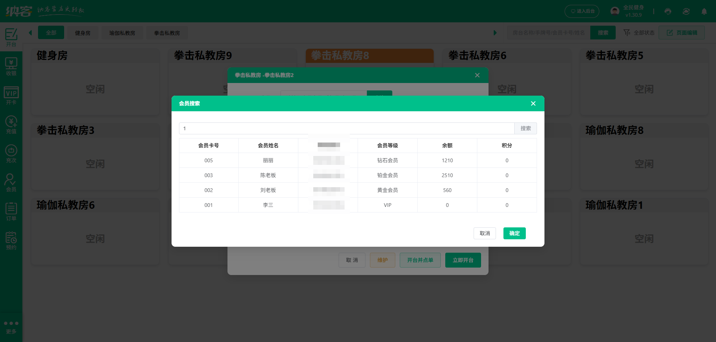Click the 搜索 button in member dialog
716x342 pixels.
tap(525, 128)
